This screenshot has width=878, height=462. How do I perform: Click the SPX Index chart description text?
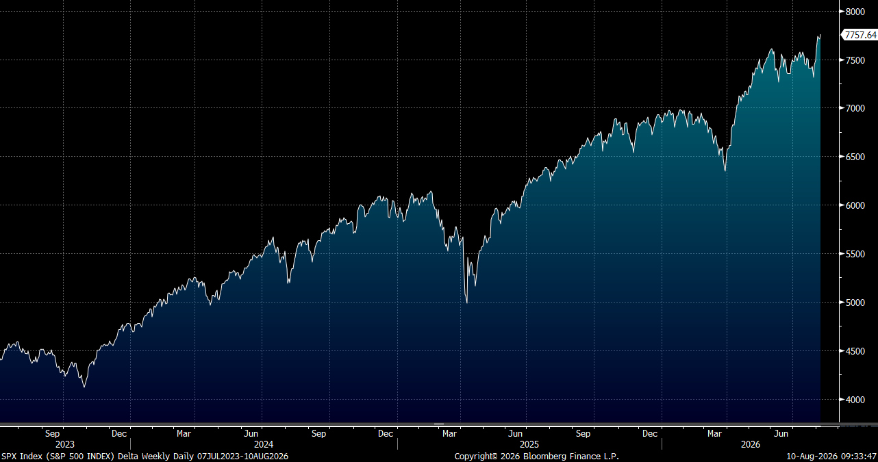[145, 456]
